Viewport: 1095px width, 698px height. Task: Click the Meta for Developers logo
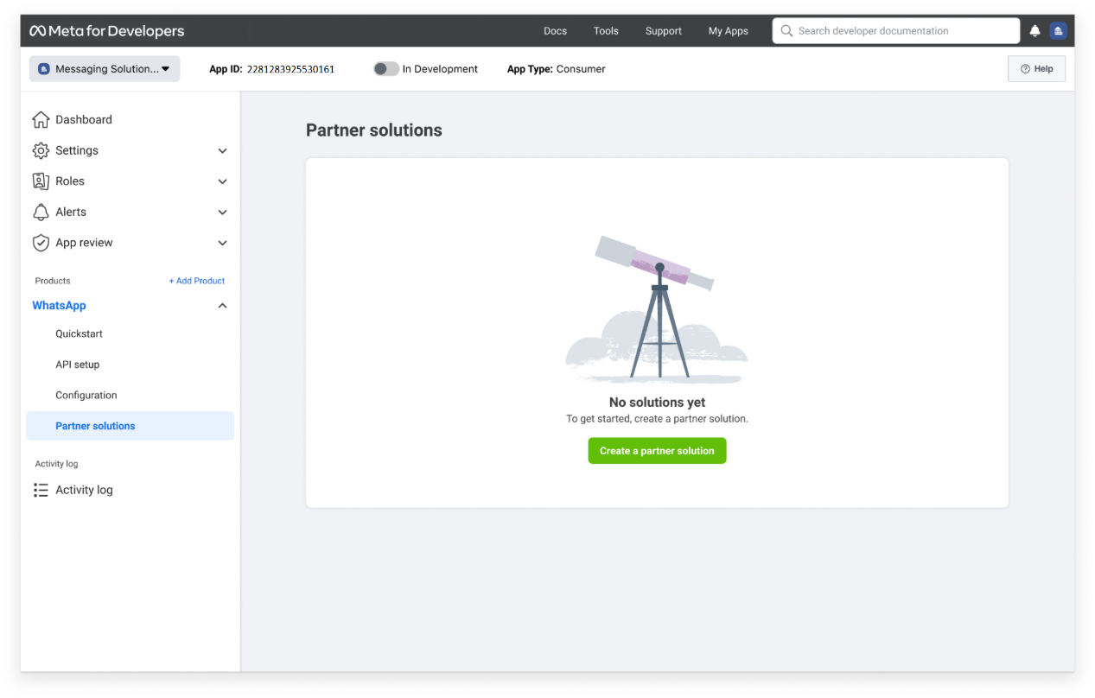point(107,31)
